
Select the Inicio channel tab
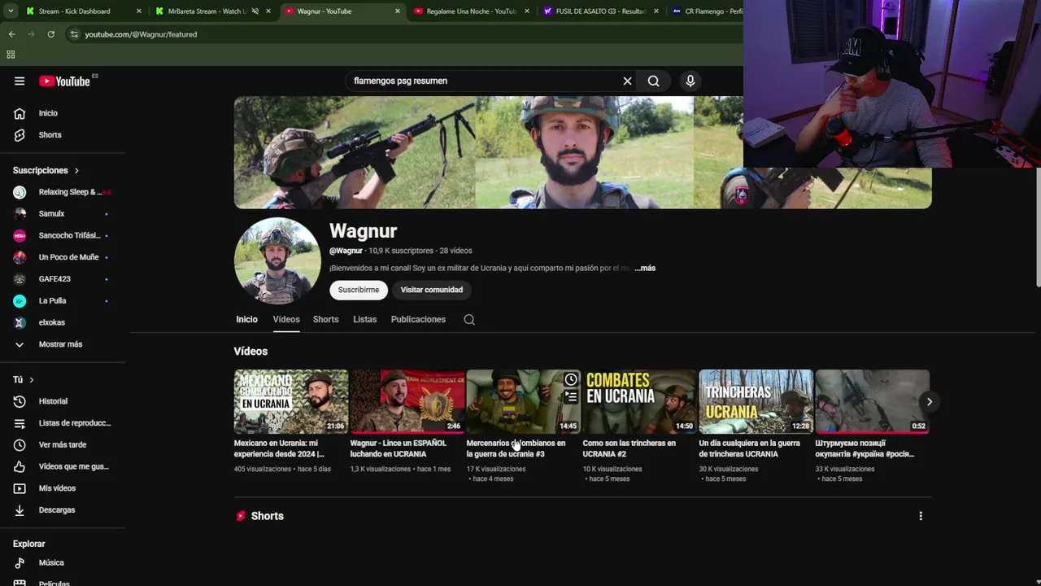tap(246, 320)
